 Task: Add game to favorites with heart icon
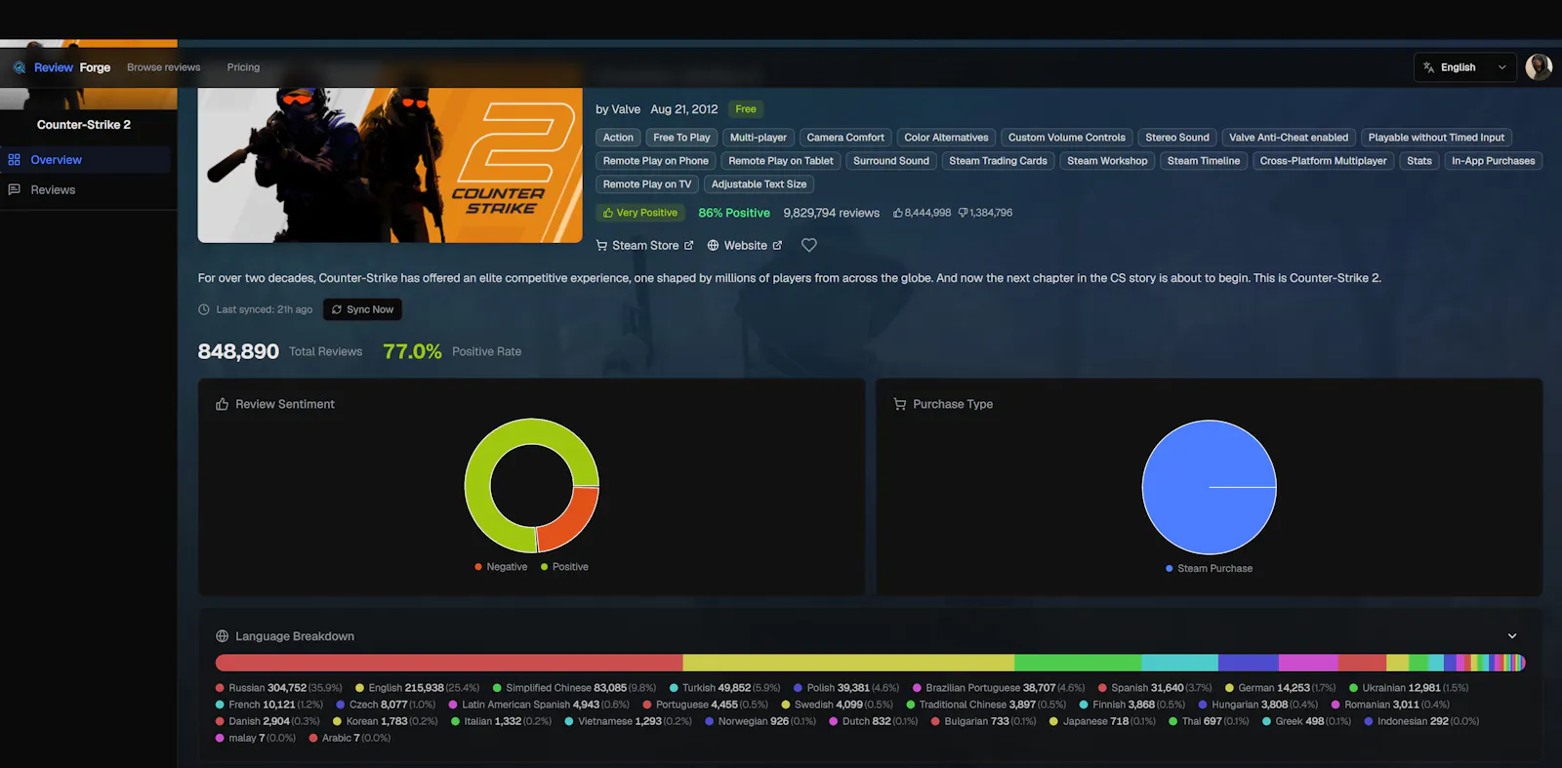tap(809, 246)
